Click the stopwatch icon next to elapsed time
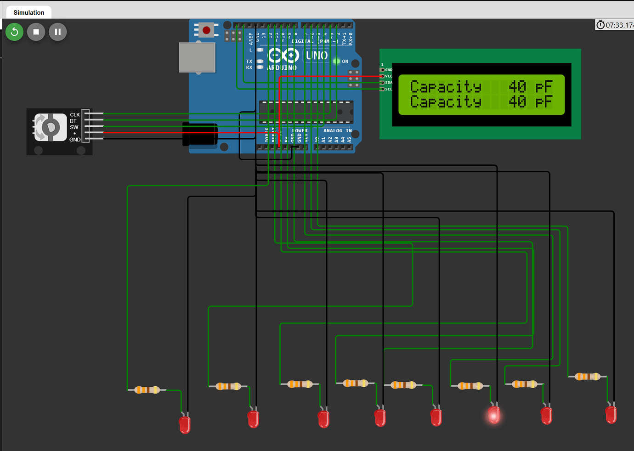 601,24
